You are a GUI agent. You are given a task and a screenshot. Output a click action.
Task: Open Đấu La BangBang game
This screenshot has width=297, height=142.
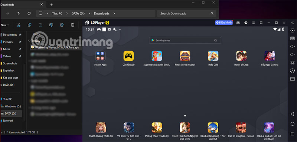click(x=213, y=128)
